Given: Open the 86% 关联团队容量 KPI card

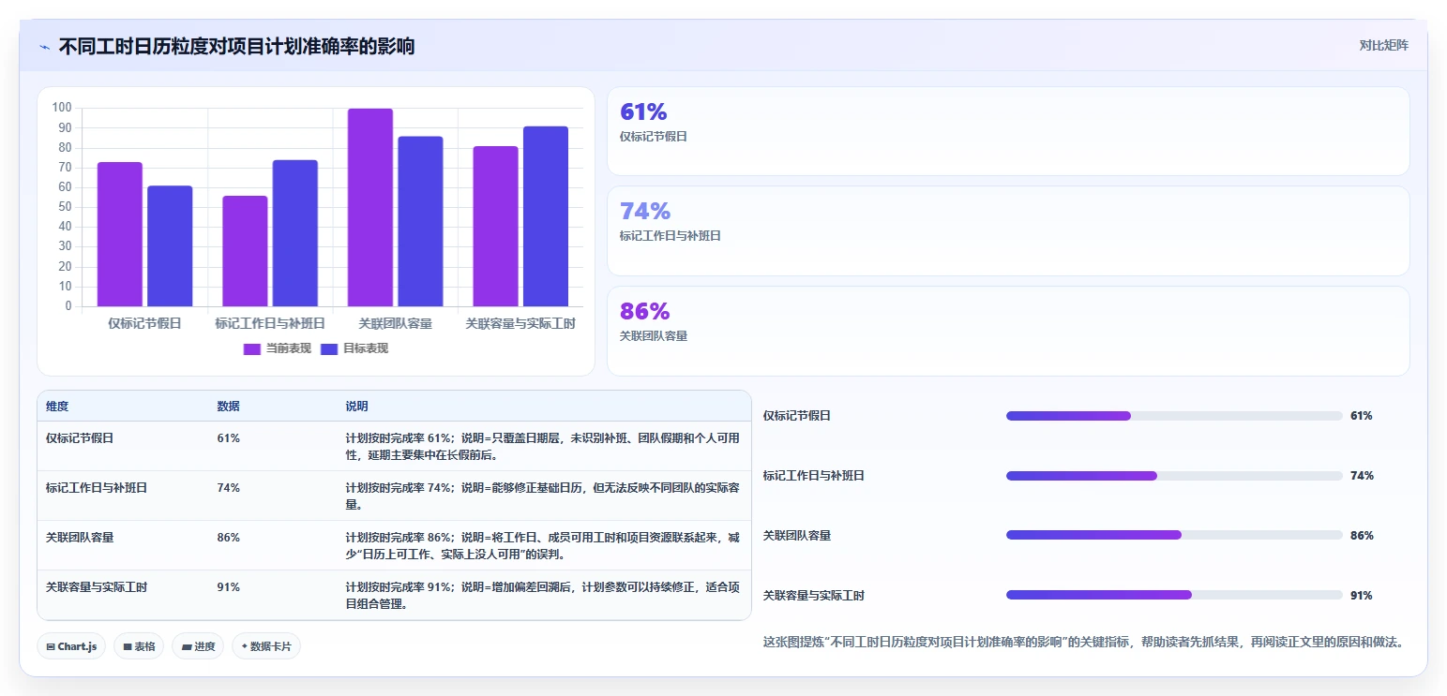Looking at the screenshot, I should [x=1008, y=331].
